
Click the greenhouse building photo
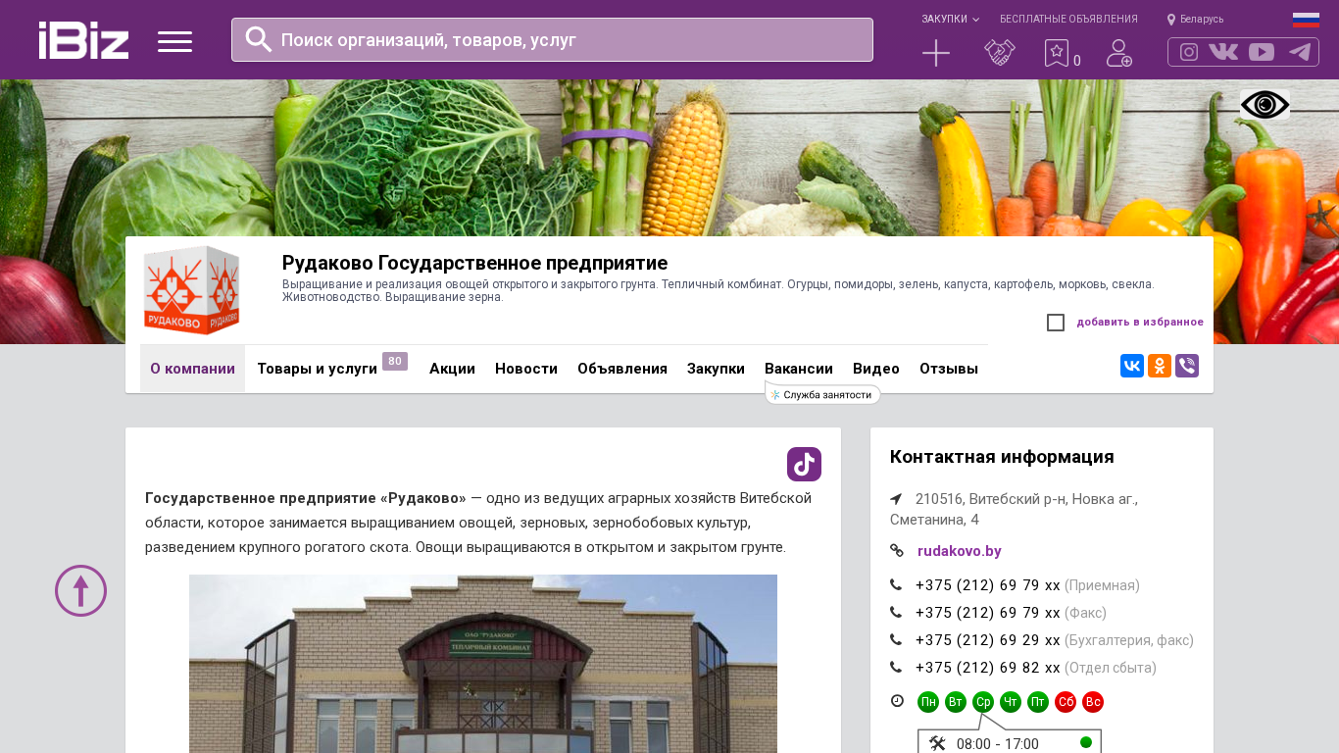[483, 664]
